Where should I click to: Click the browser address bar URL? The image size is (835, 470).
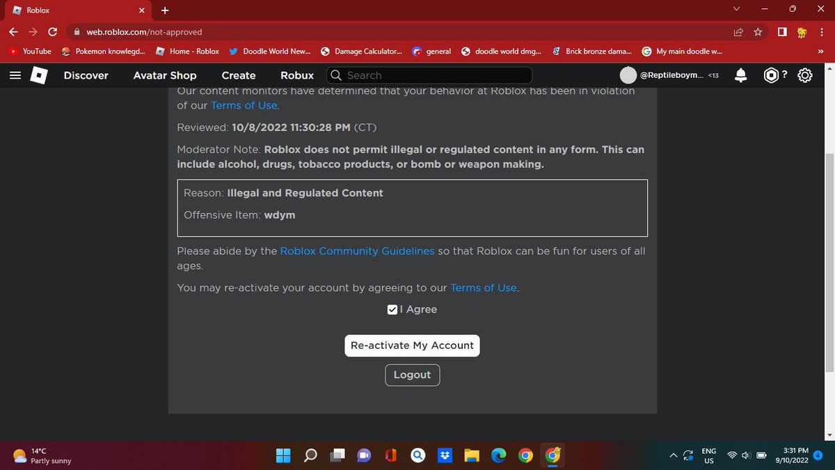(x=144, y=32)
